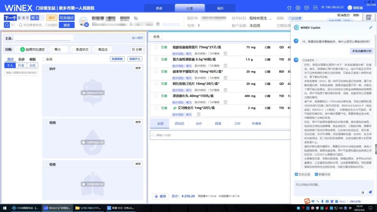Viewport: 377px width, 212px height.
Task: Check the 胃炎 diagnosis checkbox
Action: pyautogui.click(x=52, y=50)
